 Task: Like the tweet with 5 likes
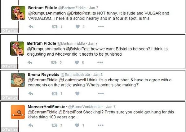(x=77, y=62)
